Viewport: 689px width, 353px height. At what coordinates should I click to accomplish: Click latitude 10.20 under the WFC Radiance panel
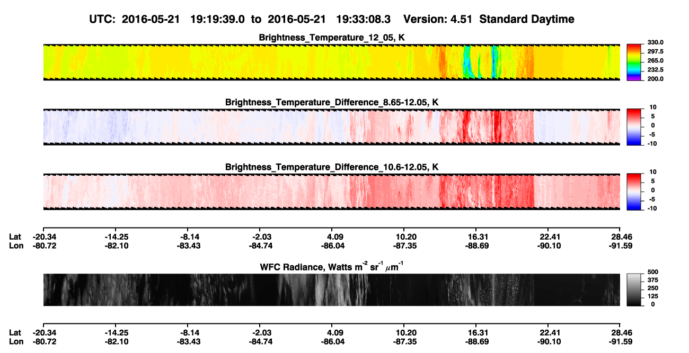point(405,333)
